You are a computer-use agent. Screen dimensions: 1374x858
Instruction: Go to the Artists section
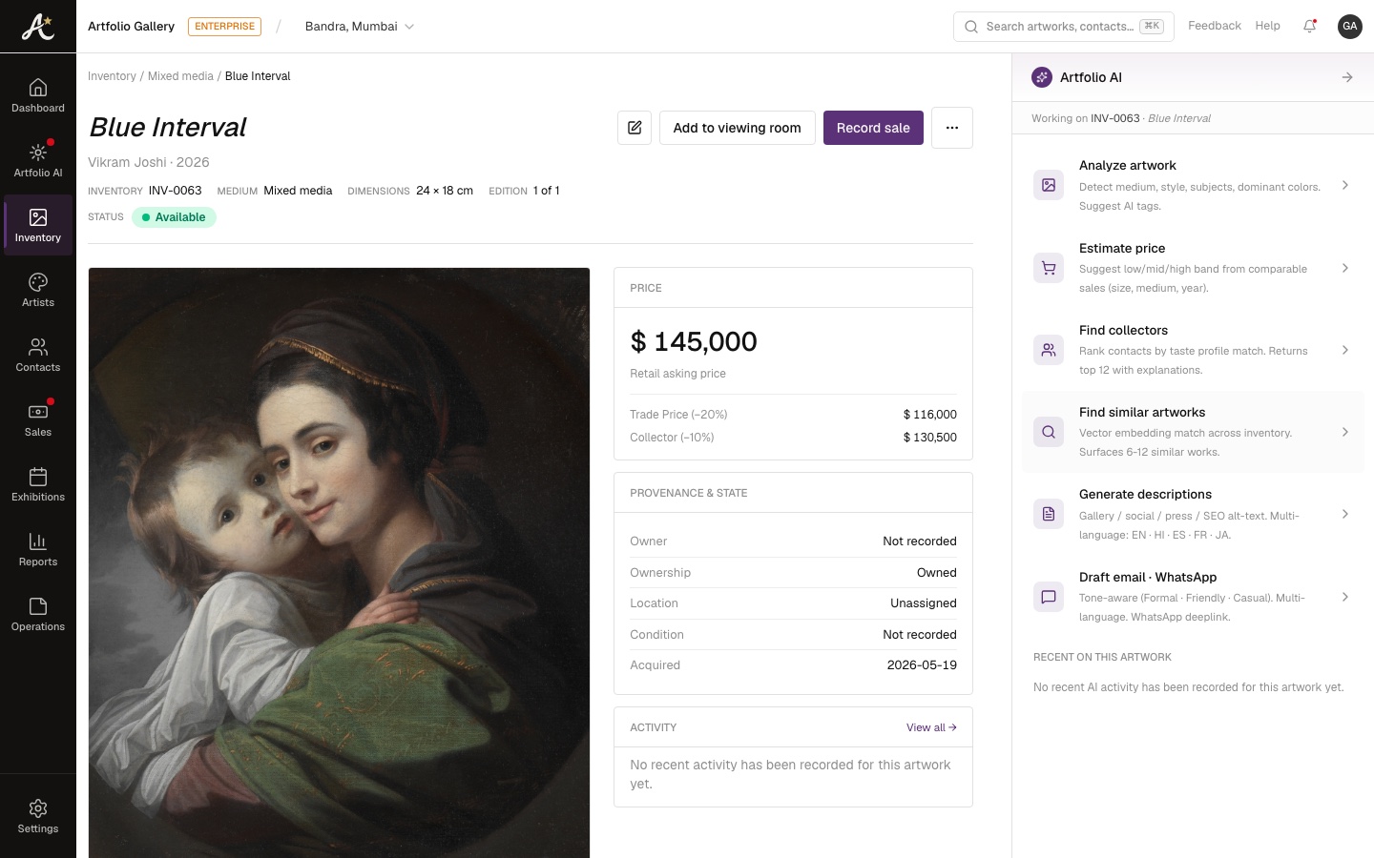pos(38,290)
